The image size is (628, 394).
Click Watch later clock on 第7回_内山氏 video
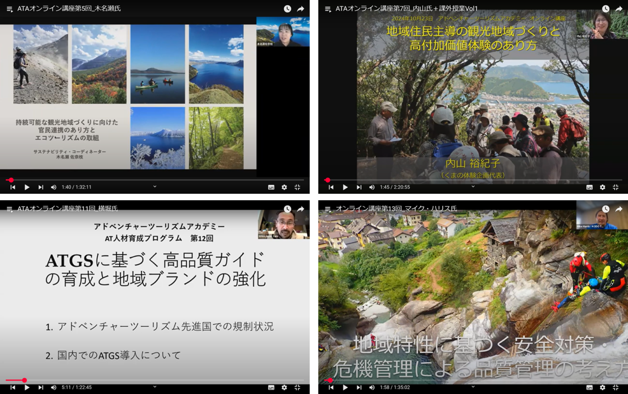[606, 9]
